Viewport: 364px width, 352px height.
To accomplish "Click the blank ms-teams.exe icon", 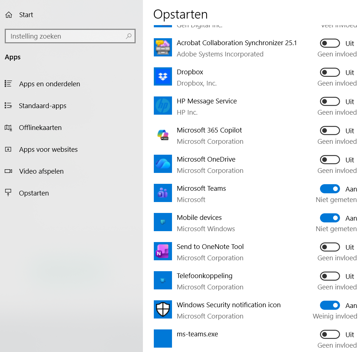I will (163, 339).
